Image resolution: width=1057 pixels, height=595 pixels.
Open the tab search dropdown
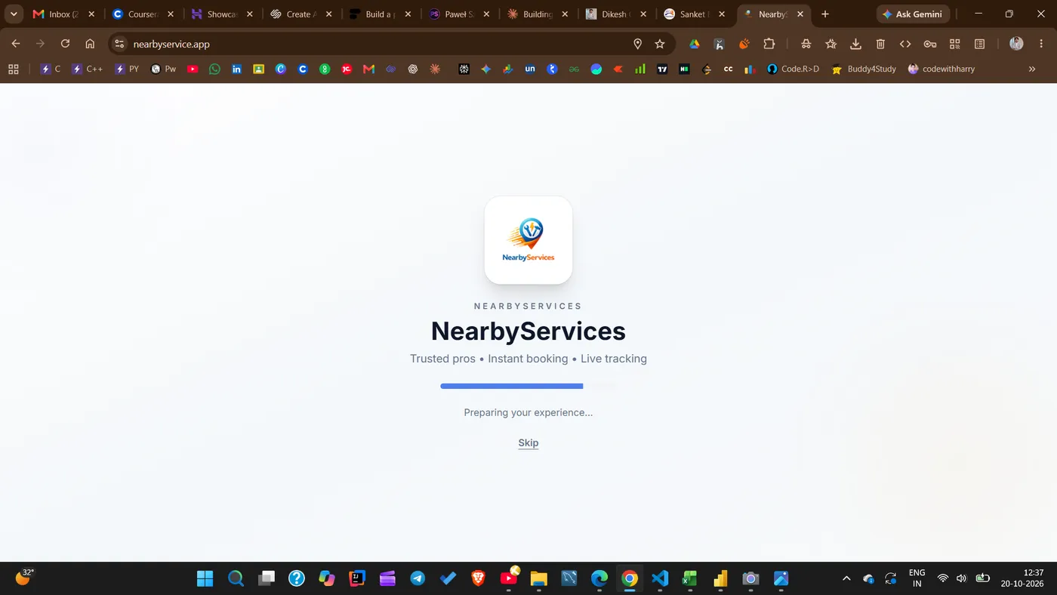click(14, 14)
